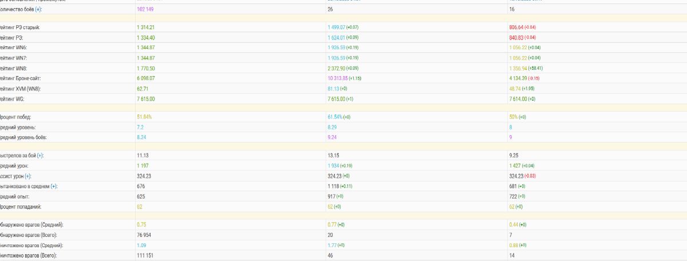This screenshot has width=687, height=261.
Task: Click 1 344.87 in the WN7 row
Action: pyautogui.click(x=146, y=58)
